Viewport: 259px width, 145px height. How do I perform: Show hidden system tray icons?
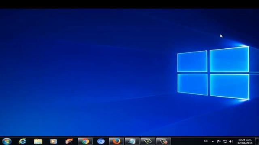(x=213, y=141)
